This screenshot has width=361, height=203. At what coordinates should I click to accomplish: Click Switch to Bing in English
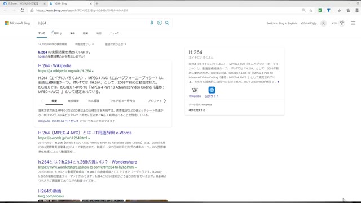281,23
